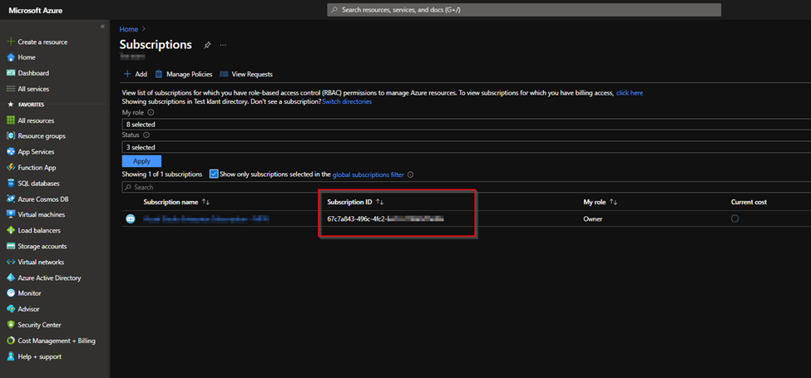811x378 pixels.
Task: Click the Owner role cell
Action: click(x=593, y=219)
